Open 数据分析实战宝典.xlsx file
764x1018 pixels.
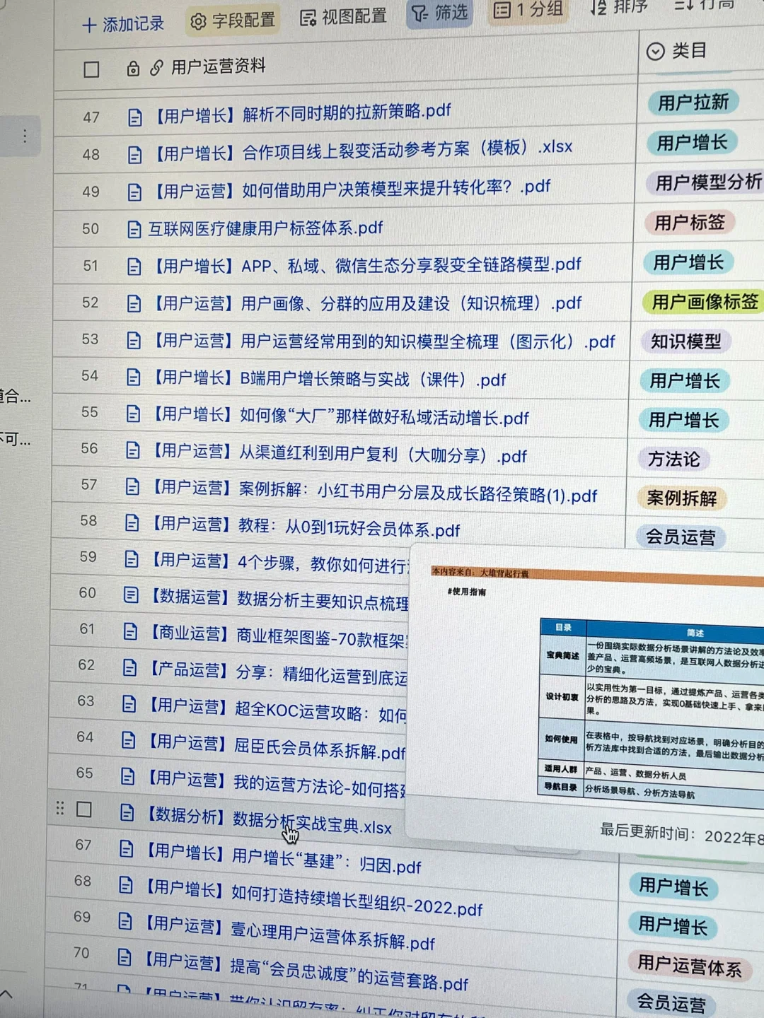point(270,821)
